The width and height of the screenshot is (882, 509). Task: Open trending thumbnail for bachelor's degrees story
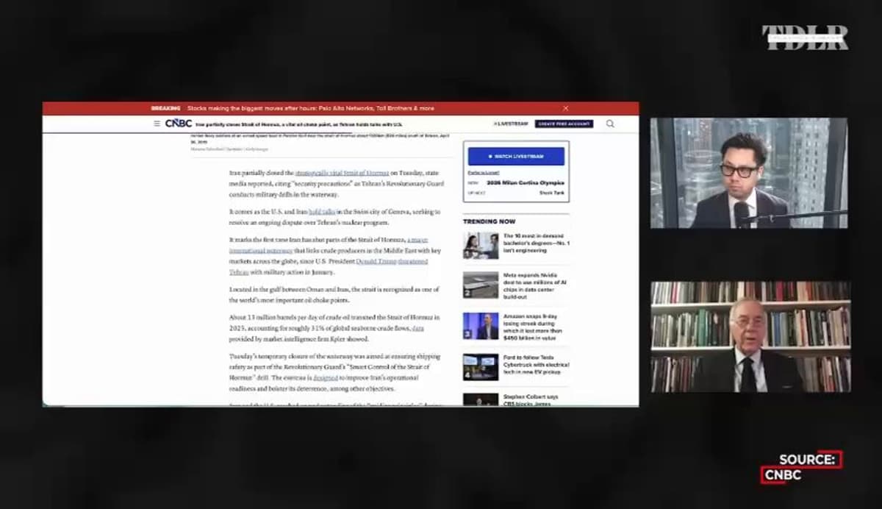[x=481, y=246]
